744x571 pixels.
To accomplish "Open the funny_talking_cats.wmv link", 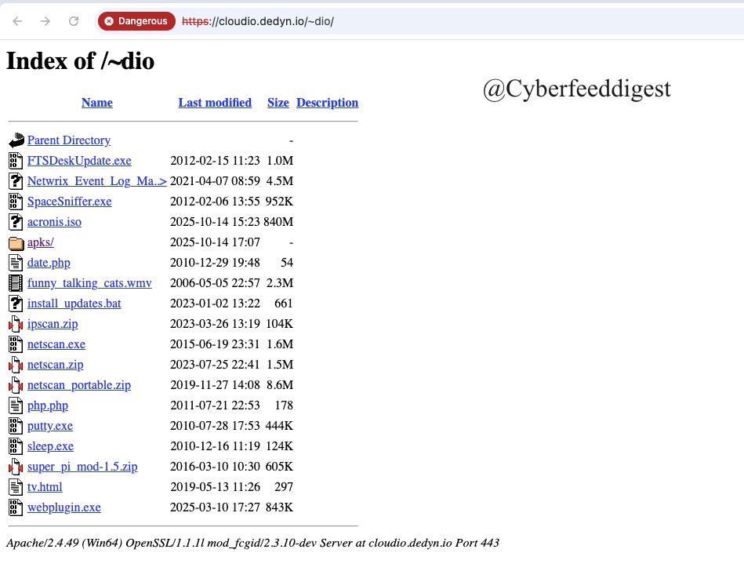I will click(89, 283).
